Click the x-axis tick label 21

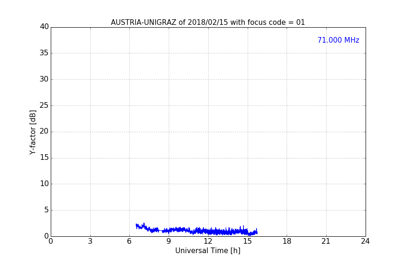click(x=326, y=241)
